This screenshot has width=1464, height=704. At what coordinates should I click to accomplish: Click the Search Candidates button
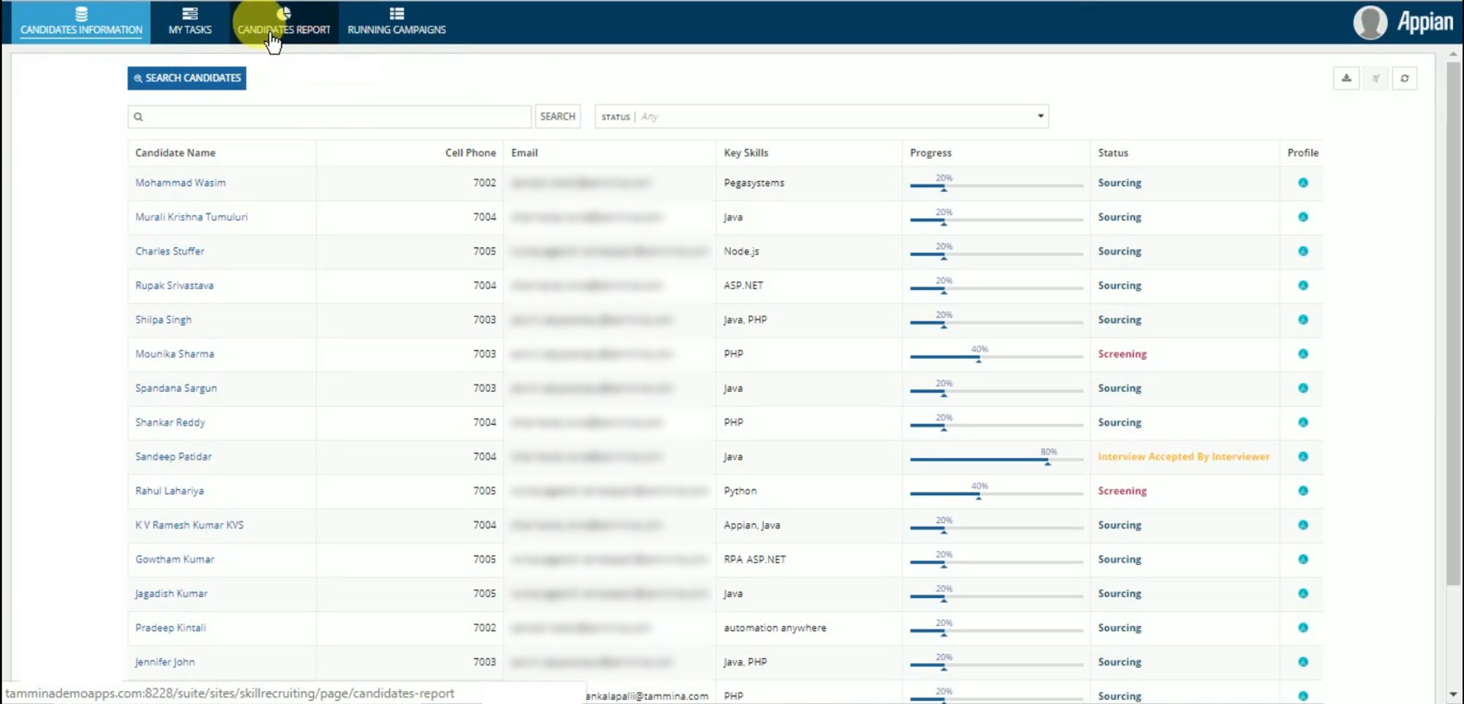click(187, 78)
